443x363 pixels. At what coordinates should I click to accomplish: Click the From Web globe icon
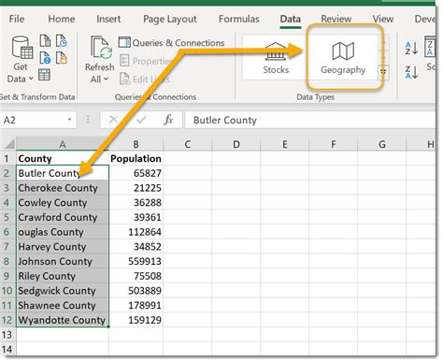click(x=45, y=58)
